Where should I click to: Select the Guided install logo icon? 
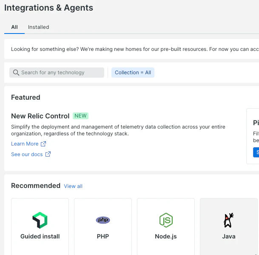pos(40,220)
